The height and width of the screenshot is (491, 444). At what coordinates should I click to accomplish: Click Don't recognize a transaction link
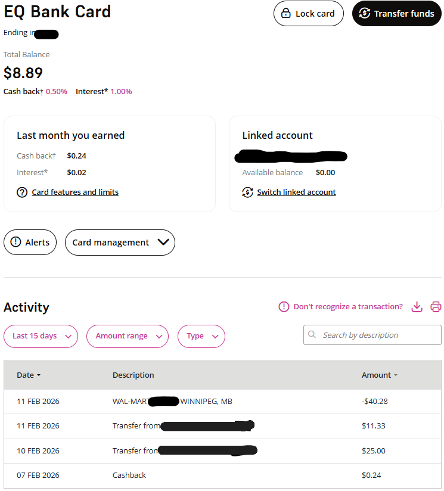pyautogui.click(x=348, y=307)
